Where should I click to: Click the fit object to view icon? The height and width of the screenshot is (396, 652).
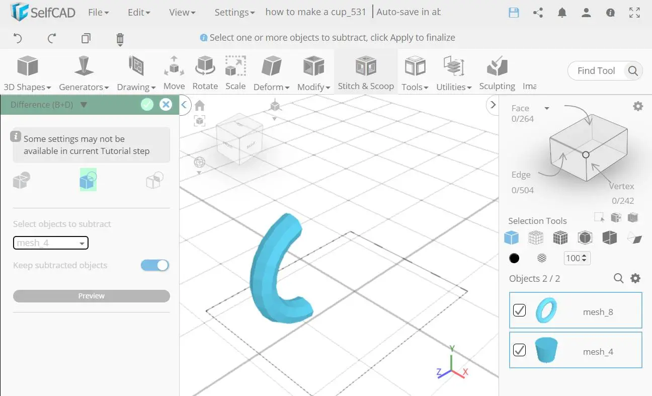pyautogui.click(x=200, y=120)
